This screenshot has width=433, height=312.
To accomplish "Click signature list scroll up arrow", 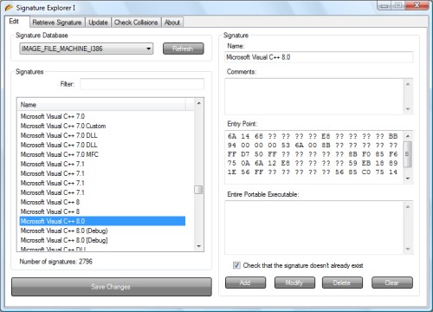I will (x=198, y=103).
